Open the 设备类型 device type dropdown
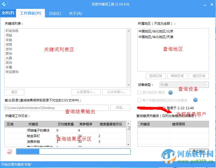216x168 pixels. (x=206, y=85)
